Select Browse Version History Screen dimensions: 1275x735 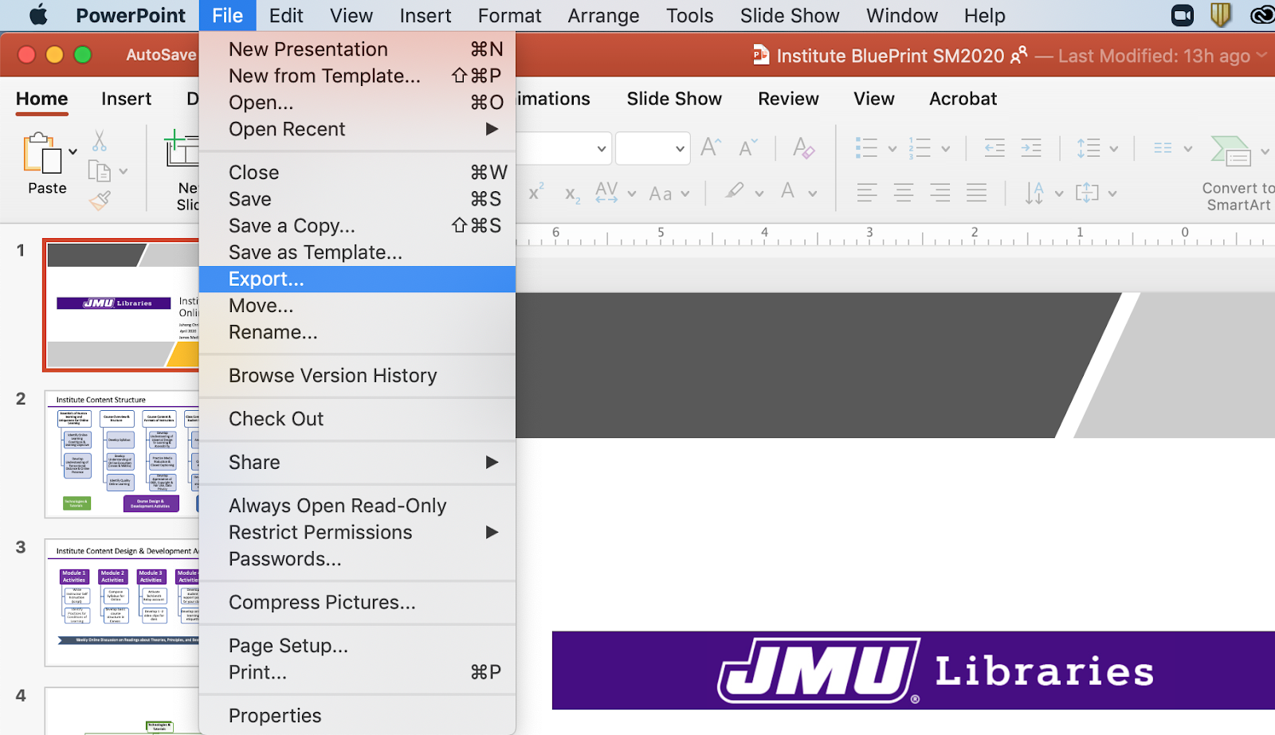[357, 376]
